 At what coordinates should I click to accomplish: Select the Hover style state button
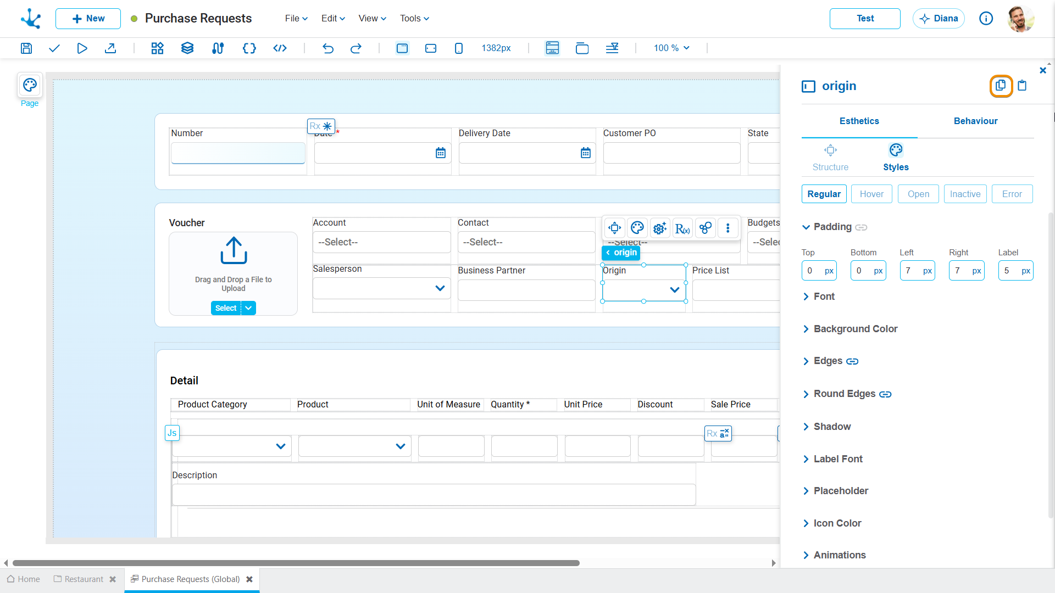871,194
